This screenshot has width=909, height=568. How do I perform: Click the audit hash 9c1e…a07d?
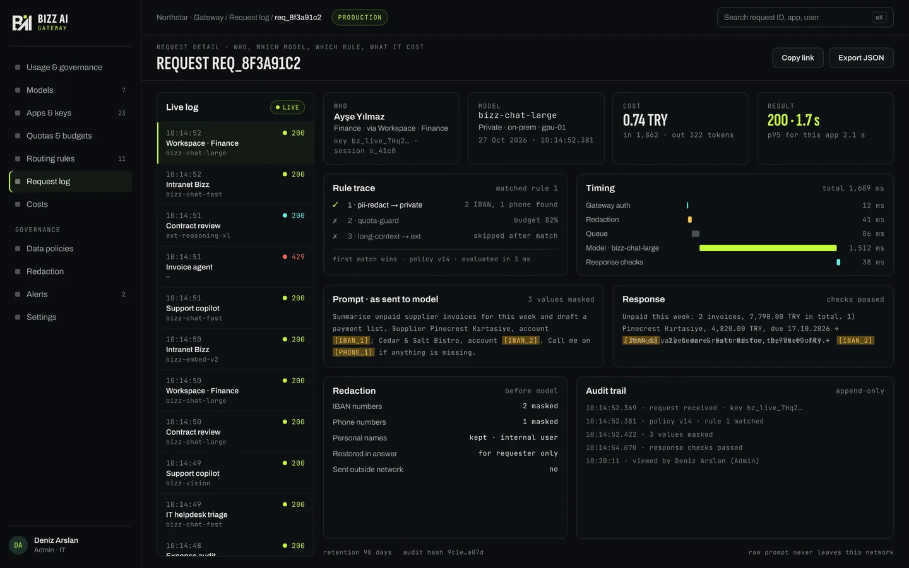[443, 552]
